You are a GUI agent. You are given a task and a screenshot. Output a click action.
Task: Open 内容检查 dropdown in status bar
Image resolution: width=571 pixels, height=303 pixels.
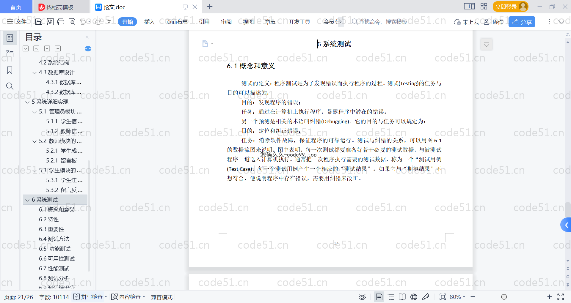pos(128,297)
